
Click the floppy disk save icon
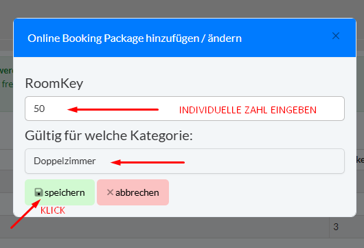38,192
